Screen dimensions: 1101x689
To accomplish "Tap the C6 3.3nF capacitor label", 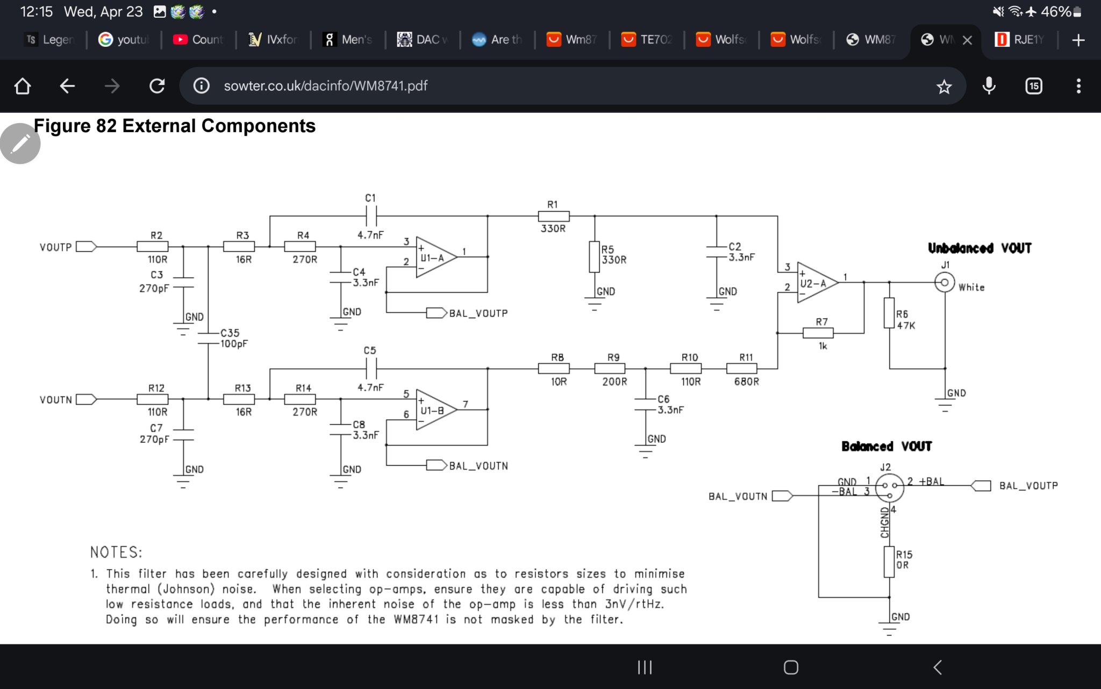I will 670,405.
